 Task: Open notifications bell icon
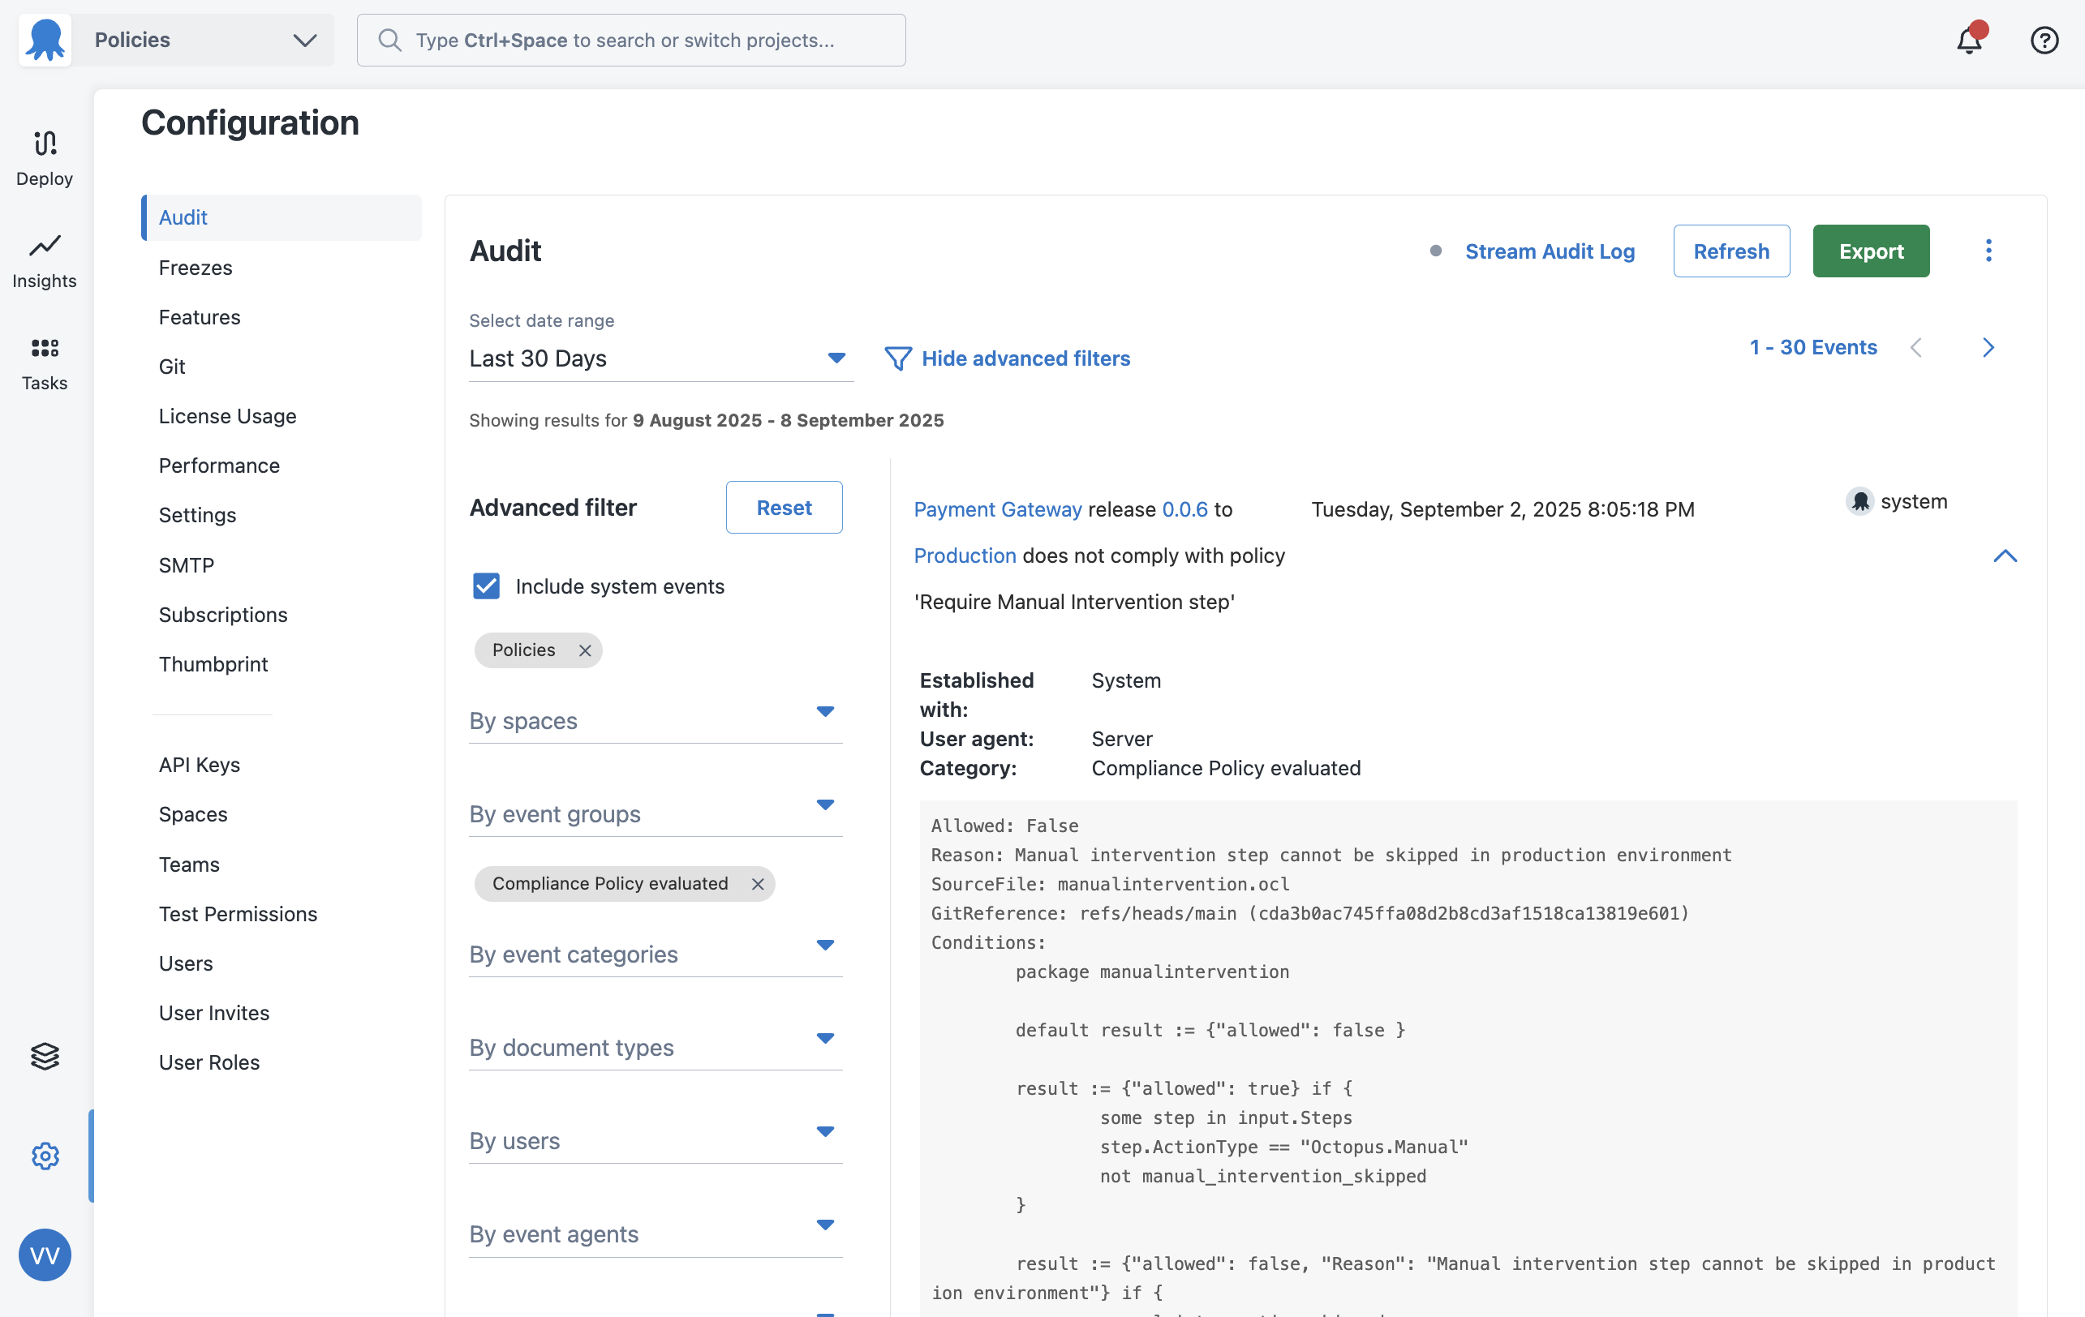point(1970,40)
